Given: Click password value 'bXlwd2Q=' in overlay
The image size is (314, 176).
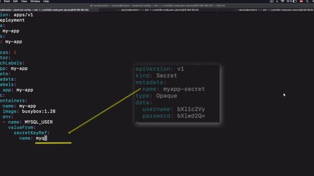Looking at the screenshot, I should pos(191,116).
